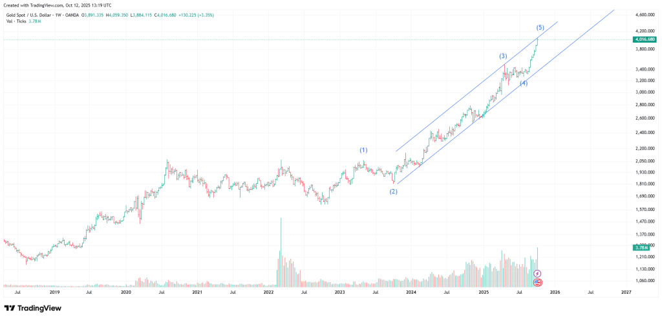Click the US flag economic event icon
This screenshot has width=662, height=319.
point(537,282)
